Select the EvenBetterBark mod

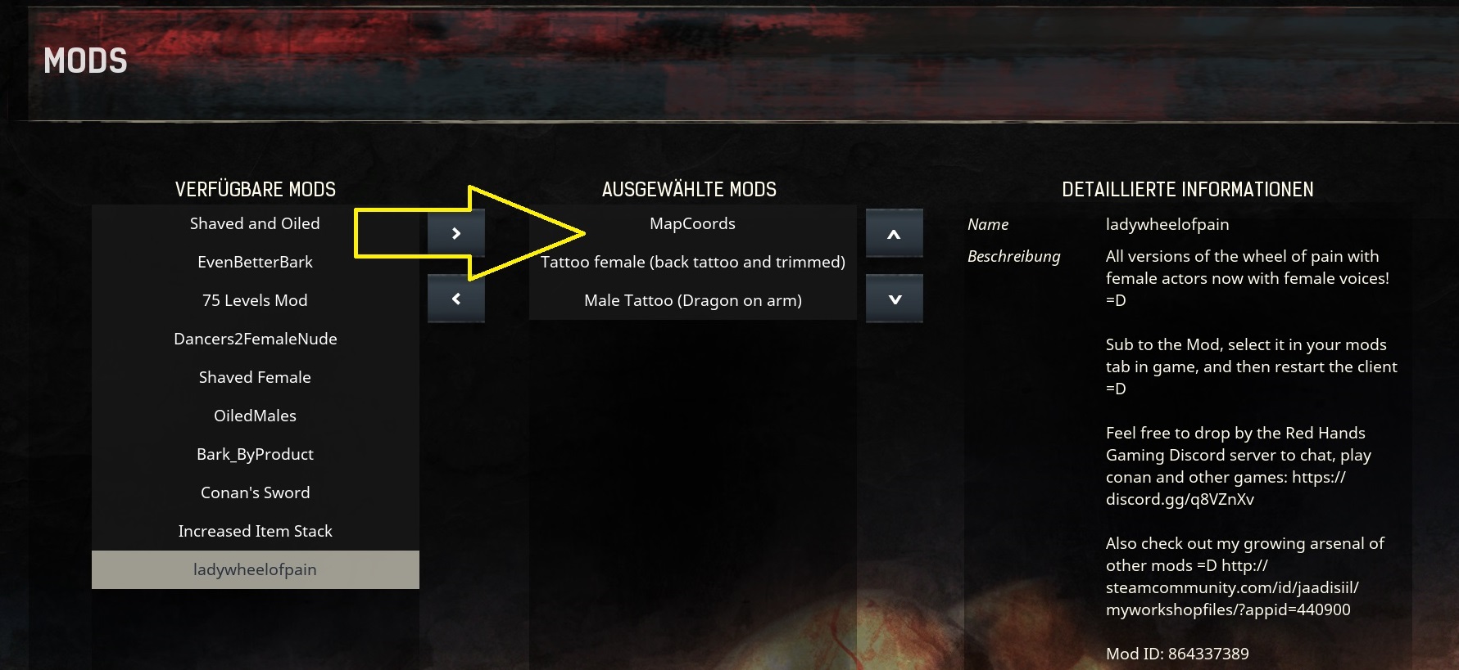[x=255, y=262]
